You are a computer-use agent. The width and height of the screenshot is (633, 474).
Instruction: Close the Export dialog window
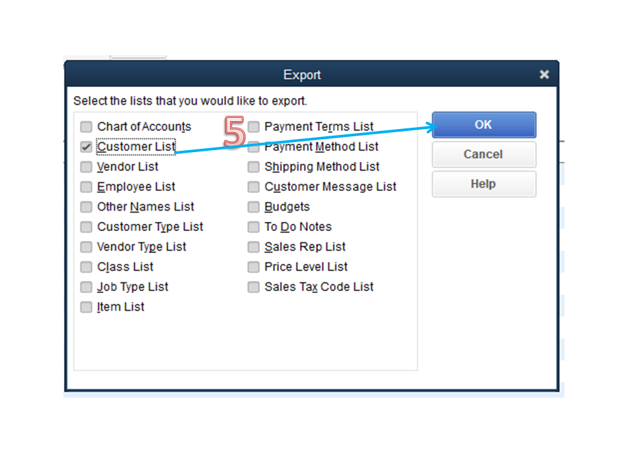pos(544,75)
